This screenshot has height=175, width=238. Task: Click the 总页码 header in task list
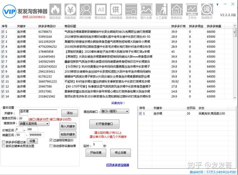tap(191, 108)
